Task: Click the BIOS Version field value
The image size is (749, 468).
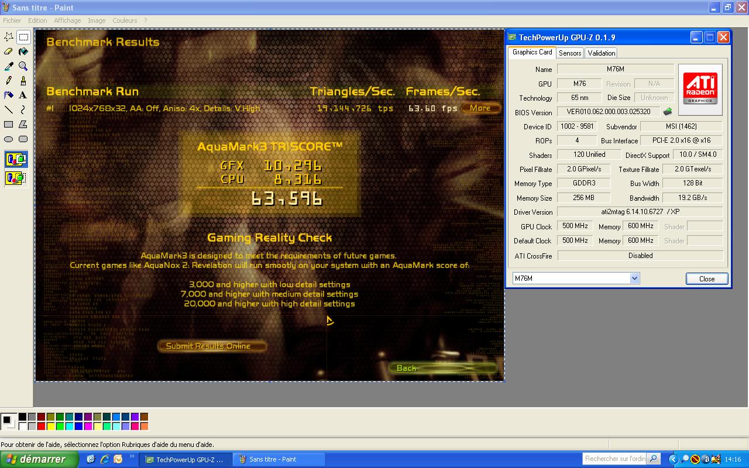Action: point(609,112)
